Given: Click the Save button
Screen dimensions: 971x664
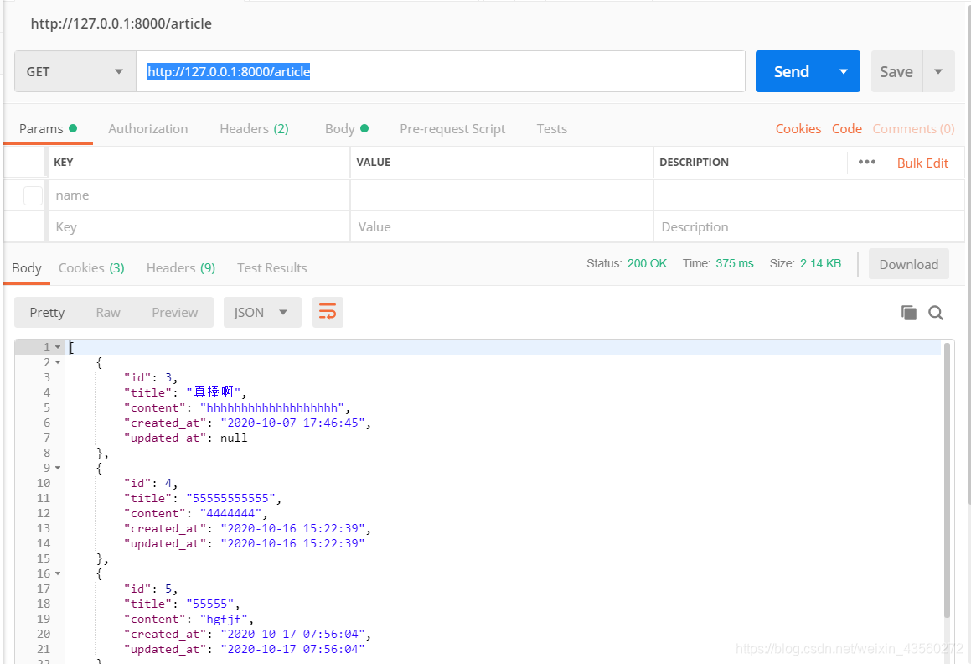Looking at the screenshot, I should (896, 71).
